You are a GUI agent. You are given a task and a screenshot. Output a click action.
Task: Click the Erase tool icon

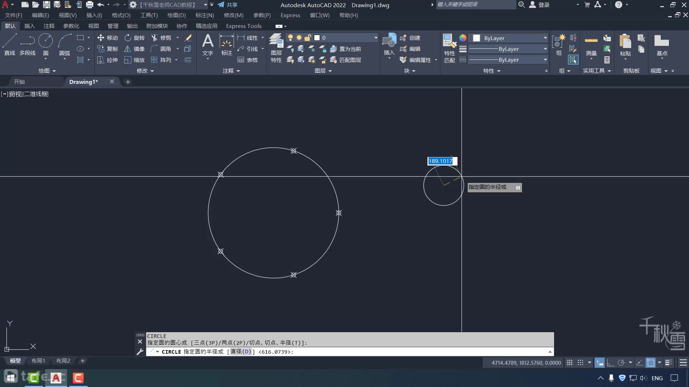coord(188,38)
